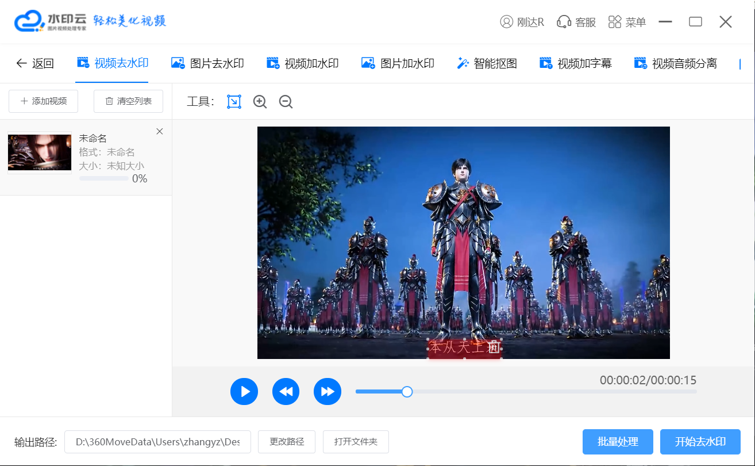Open the 视频音频分离 tab
755x466 pixels.
[676, 63]
